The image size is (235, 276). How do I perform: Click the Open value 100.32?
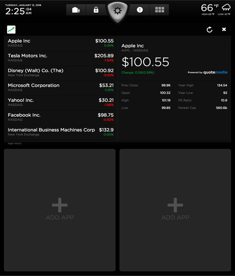coord(165,93)
